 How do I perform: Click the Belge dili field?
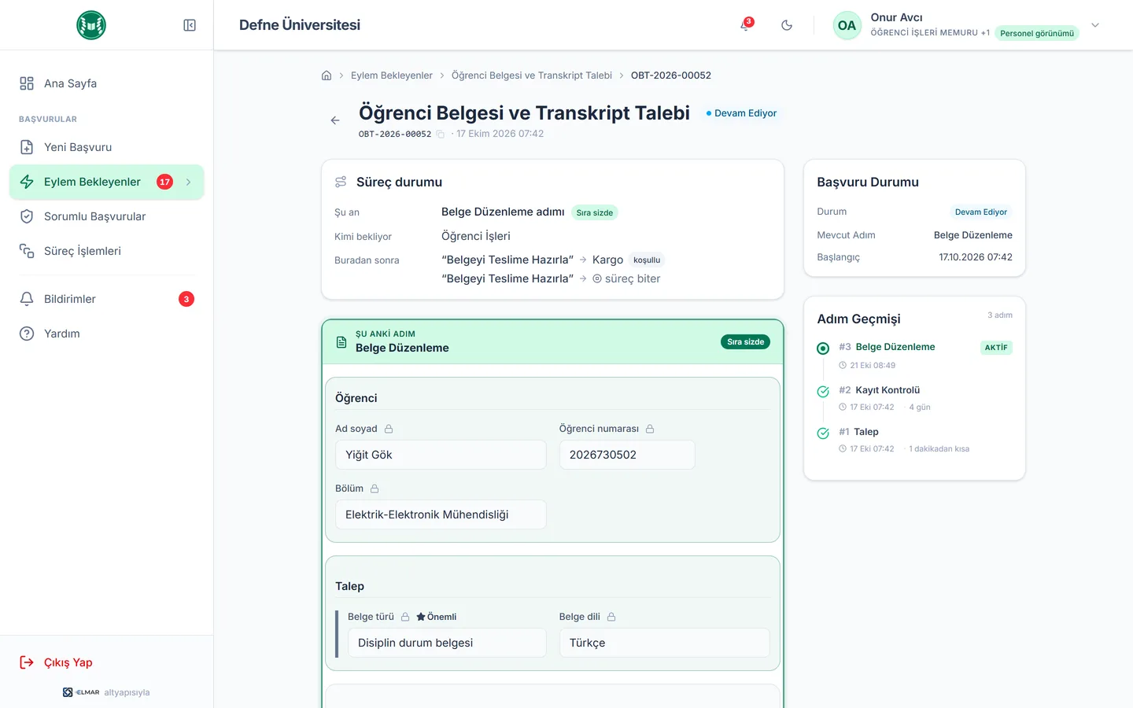665,643
